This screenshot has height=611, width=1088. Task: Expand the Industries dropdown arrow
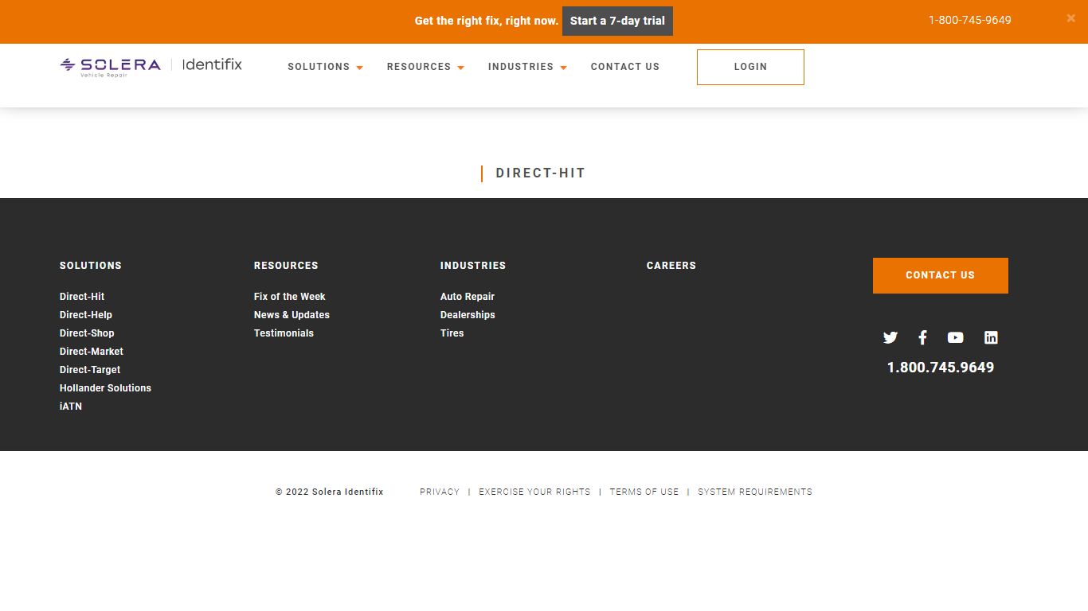click(x=563, y=68)
